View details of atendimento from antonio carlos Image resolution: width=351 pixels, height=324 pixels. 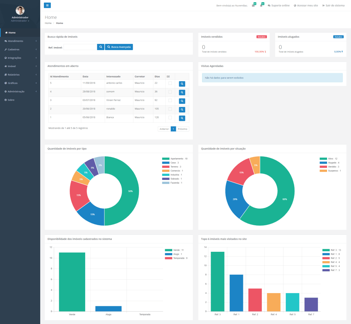tap(182, 84)
